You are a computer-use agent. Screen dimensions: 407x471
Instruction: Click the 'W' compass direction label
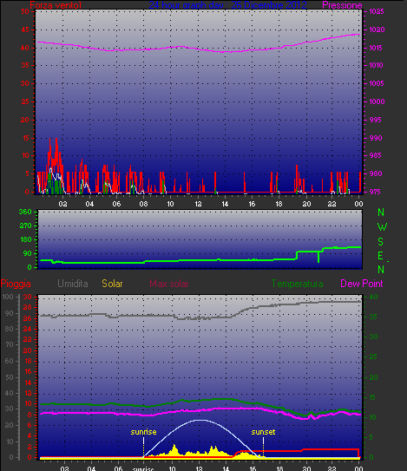coord(382,227)
